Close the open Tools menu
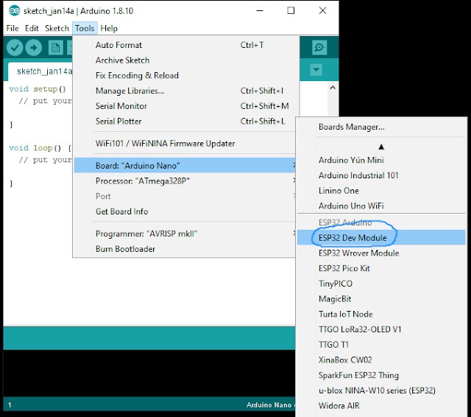Viewport: 471px width, 417px height. pos(85,28)
